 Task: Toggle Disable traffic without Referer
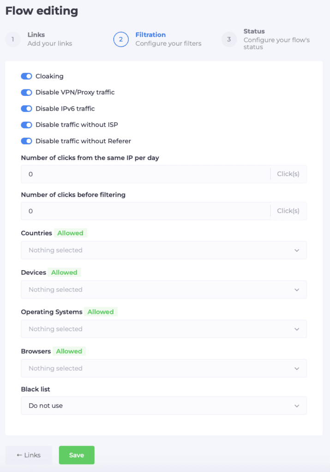click(26, 141)
